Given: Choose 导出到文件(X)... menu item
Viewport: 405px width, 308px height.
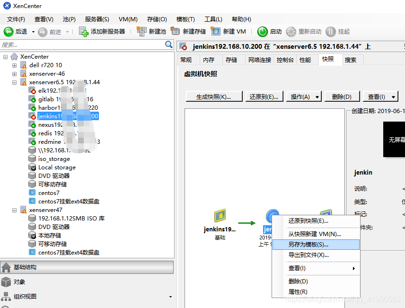Looking at the screenshot, I should click(x=316, y=255).
